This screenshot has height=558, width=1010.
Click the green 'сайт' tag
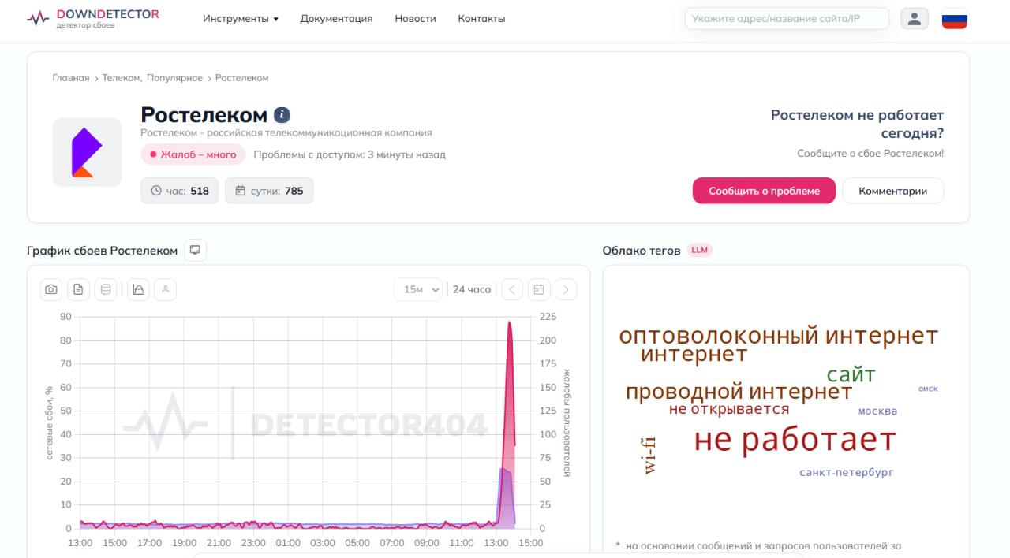click(851, 375)
